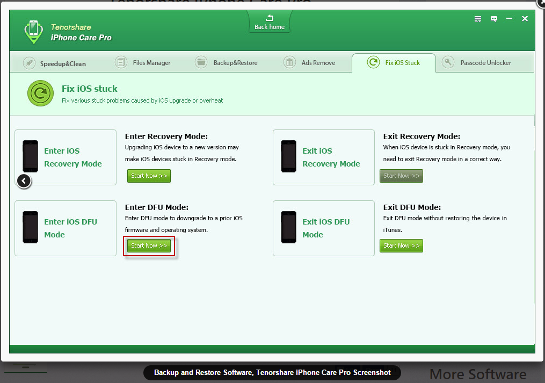The height and width of the screenshot is (383, 545).
Task: Click the 'iPhone Care Pro' title text
Action: 81,38
